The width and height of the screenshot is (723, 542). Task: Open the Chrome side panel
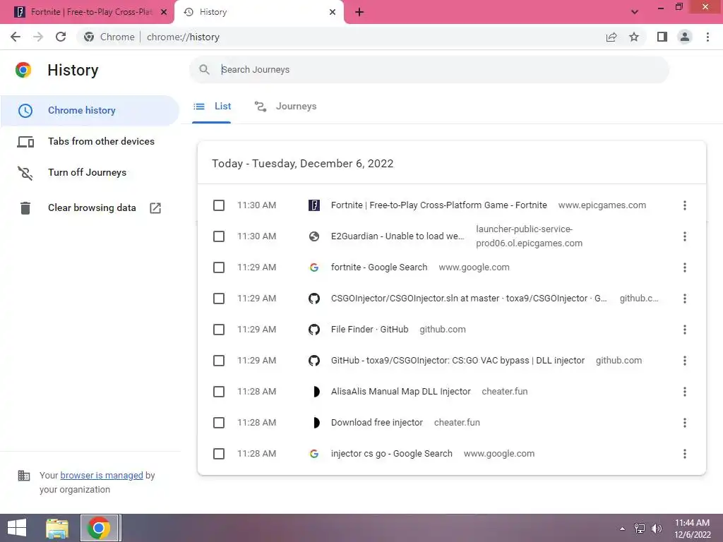pos(662,37)
